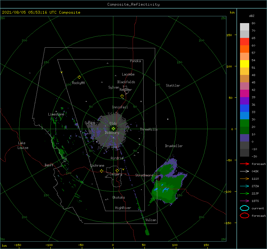Click the purple 36 dBZ color swatch

(x=244, y=101)
